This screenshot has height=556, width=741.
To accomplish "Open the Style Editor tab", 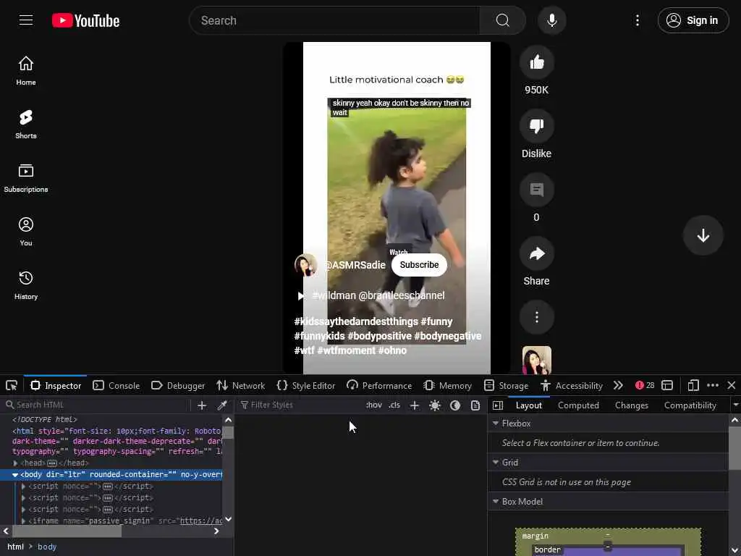I will [x=306, y=385].
